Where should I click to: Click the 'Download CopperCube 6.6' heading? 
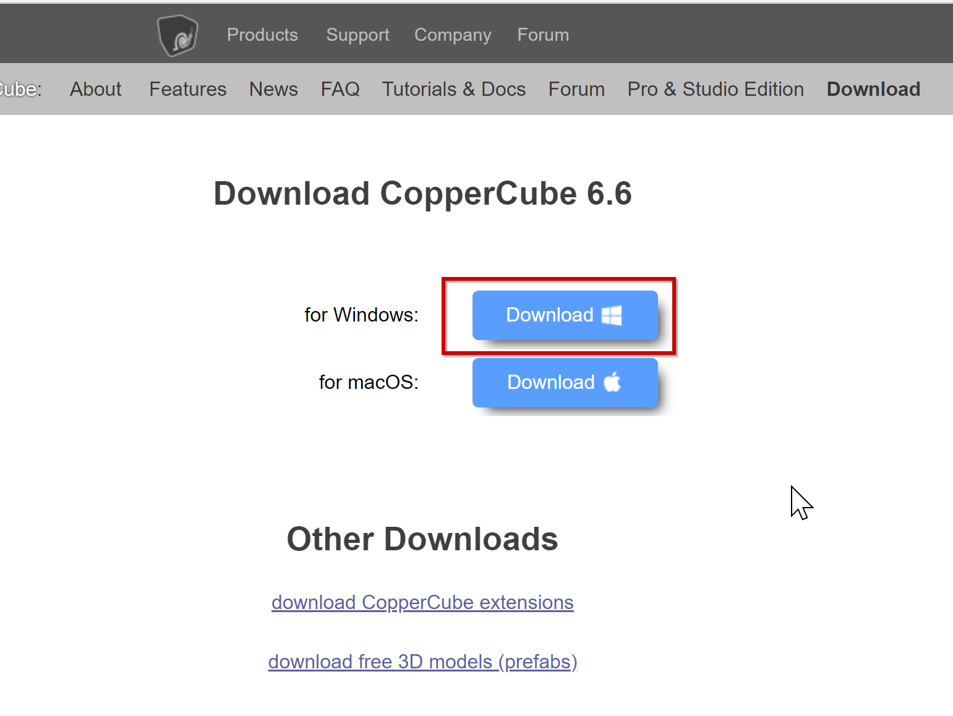[422, 194]
